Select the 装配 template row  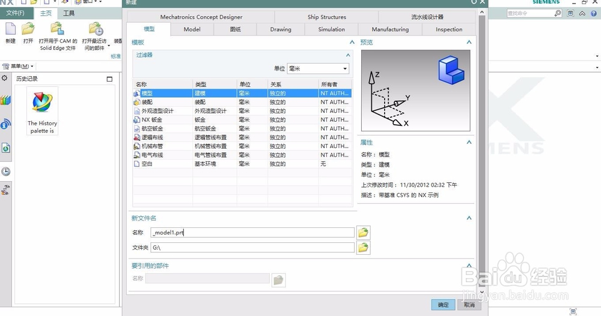tap(242, 102)
